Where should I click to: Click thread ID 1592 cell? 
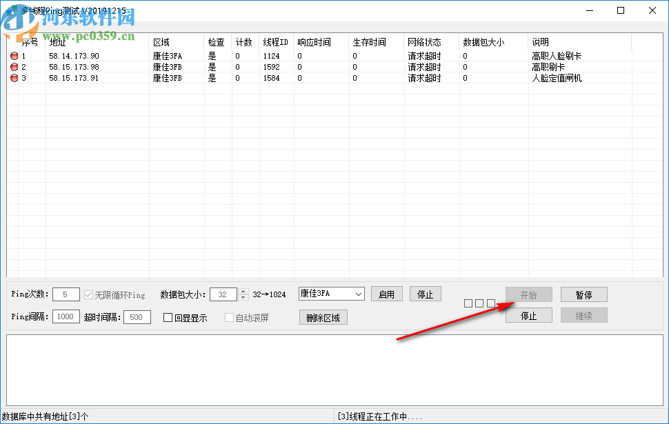coord(271,67)
